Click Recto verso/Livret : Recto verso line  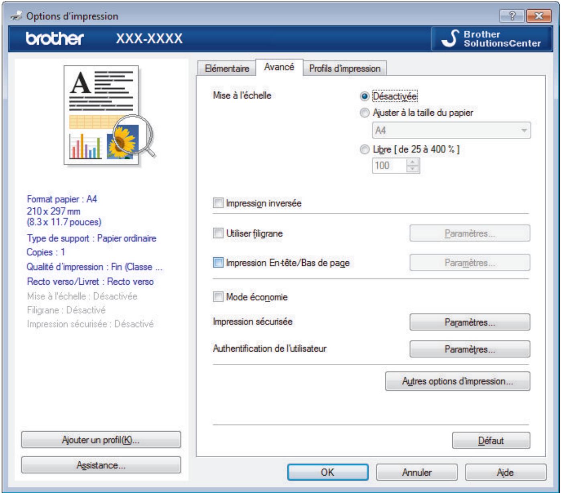[x=90, y=281]
